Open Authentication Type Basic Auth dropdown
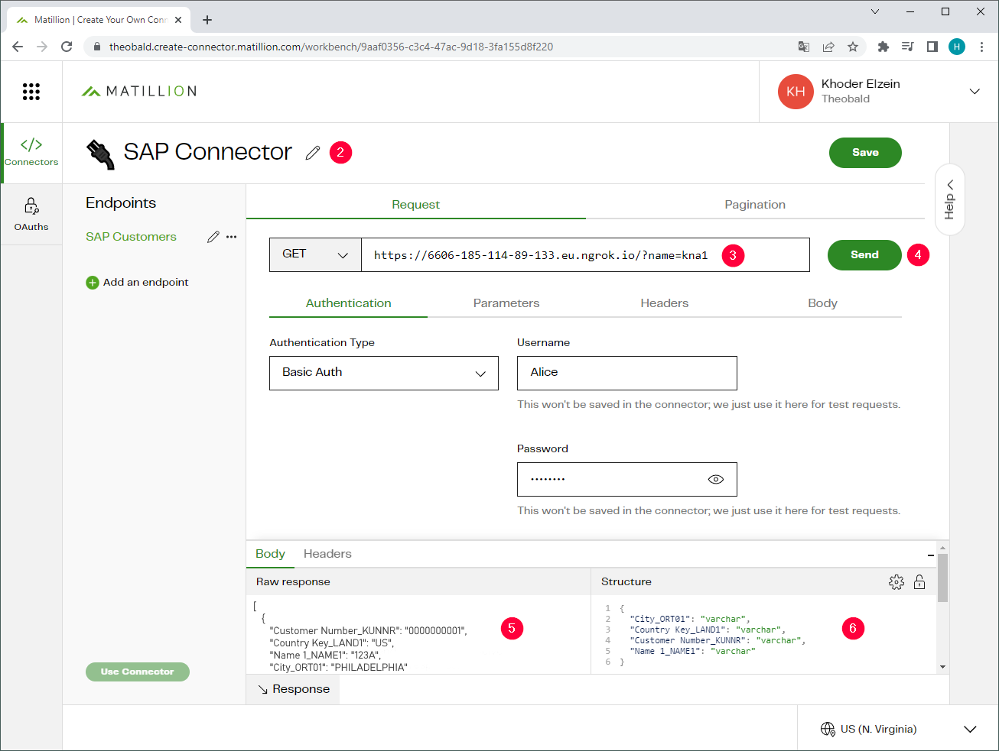 click(384, 373)
